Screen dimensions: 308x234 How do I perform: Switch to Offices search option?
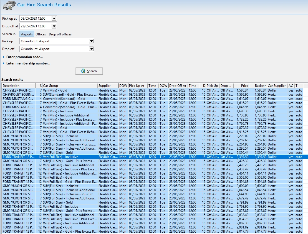point(41,34)
